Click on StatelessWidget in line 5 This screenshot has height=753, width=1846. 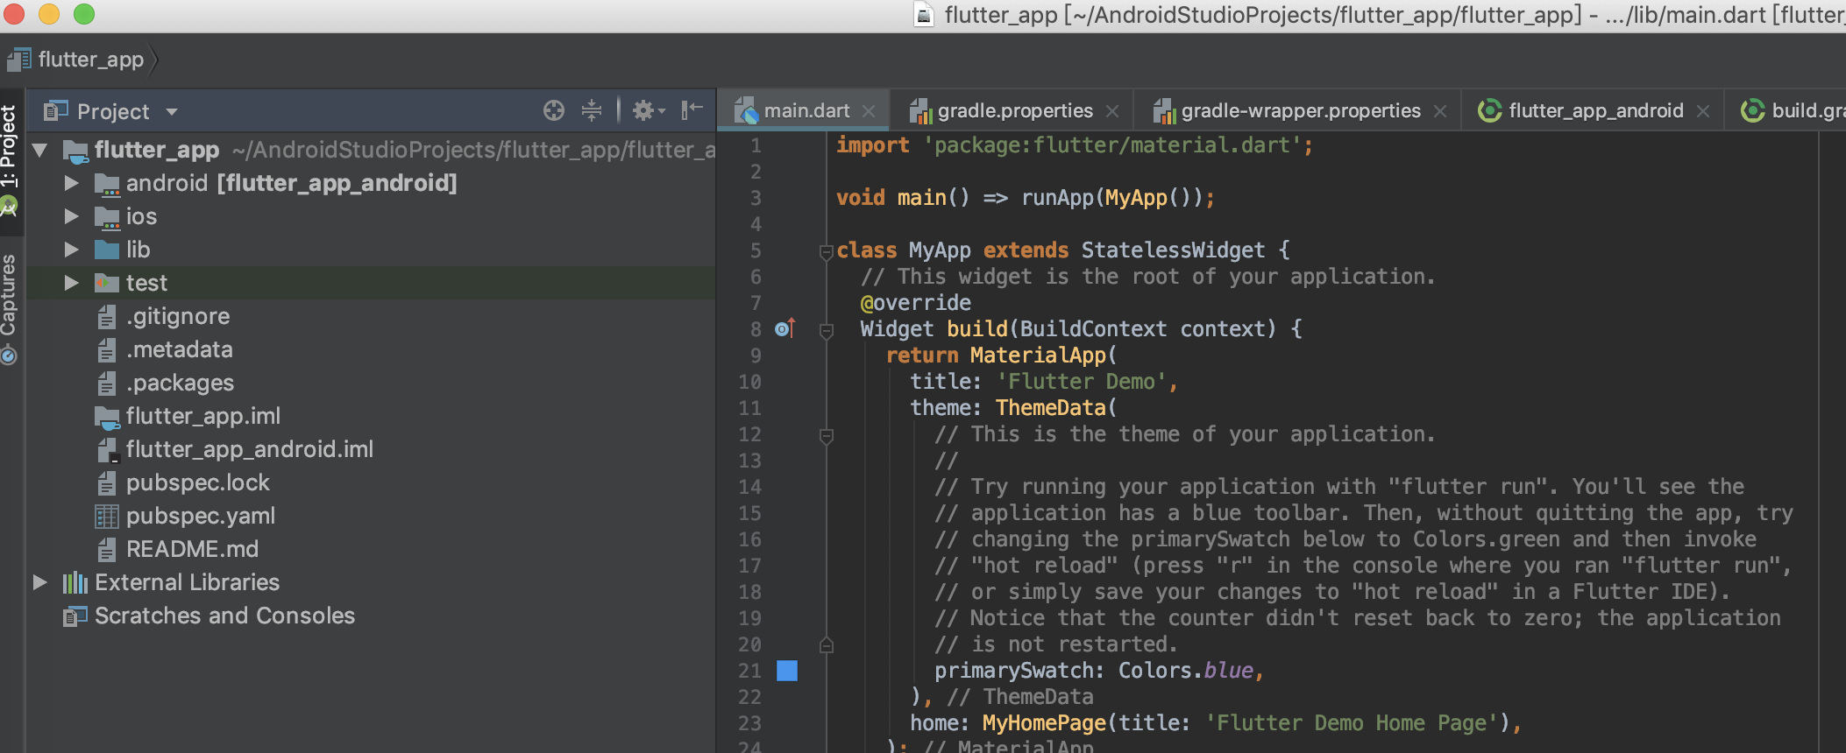(x=1173, y=250)
